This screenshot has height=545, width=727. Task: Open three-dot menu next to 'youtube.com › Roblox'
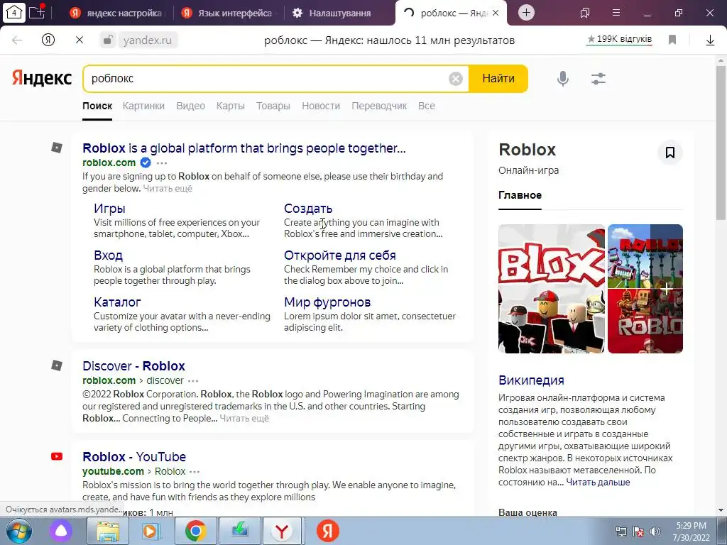[x=195, y=472]
